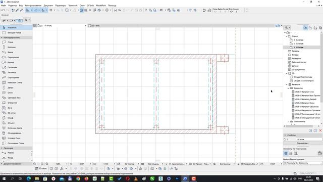Click the pick-up parameters eyedropper icon
323x182 pixels.
pyautogui.click(x=17, y=10)
